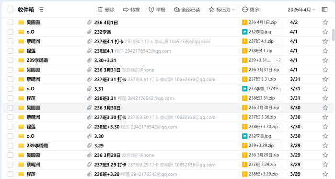Check the 238班4.1 email checkbox
Screen dimensions: 335x179
coord(10,51)
